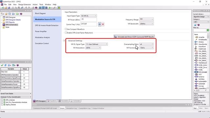Click the Filter By text field
The height and width of the screenshot is (118, 210).
coord(200,30)
